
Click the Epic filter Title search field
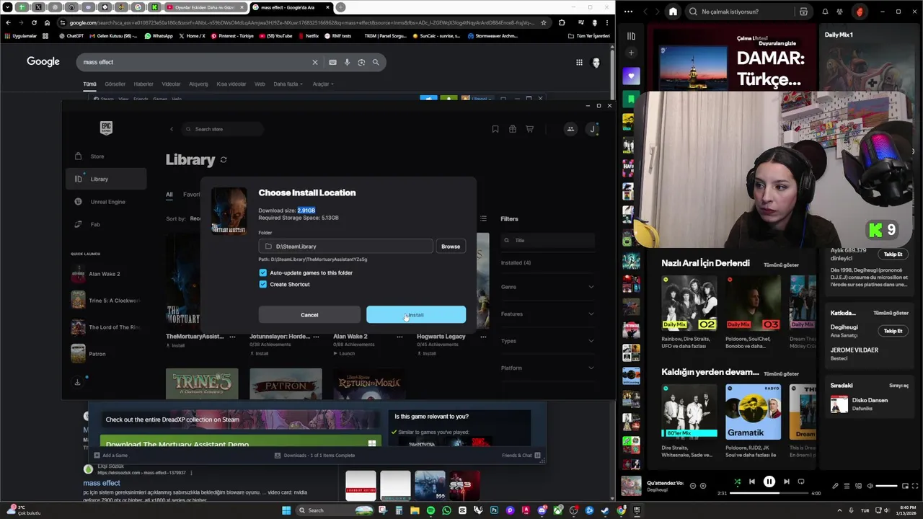548,240
